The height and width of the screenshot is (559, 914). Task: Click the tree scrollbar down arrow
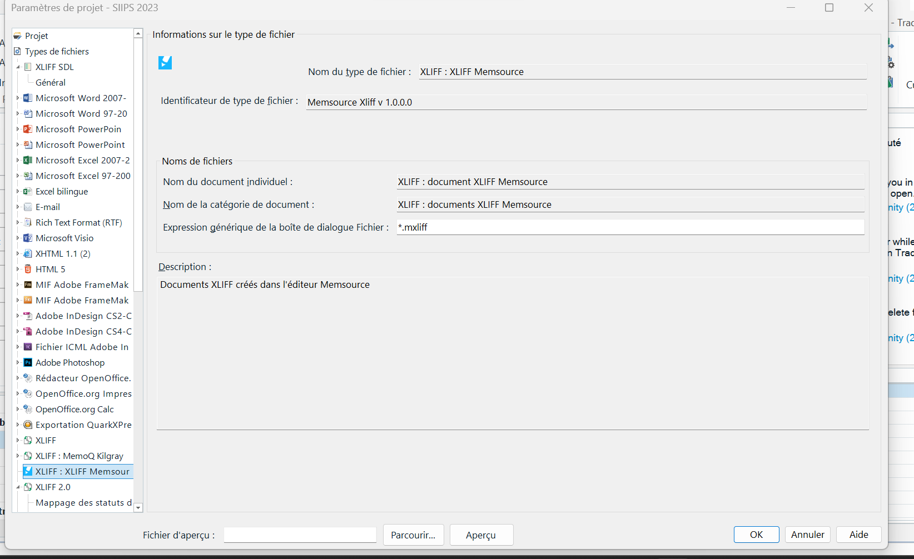[x=138, y=507]
